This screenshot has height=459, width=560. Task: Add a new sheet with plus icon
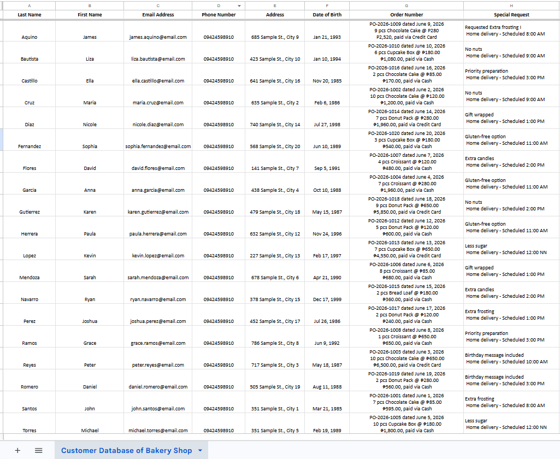17,450
